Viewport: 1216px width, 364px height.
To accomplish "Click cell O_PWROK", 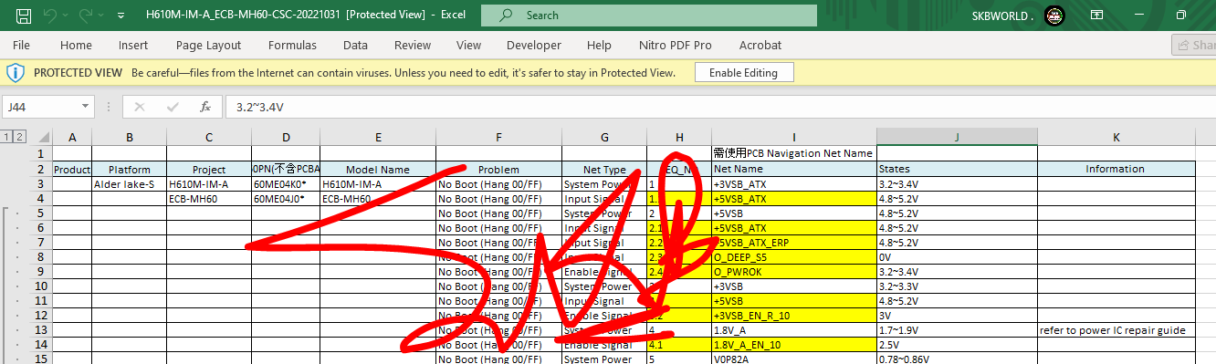I will click(794, 271).
